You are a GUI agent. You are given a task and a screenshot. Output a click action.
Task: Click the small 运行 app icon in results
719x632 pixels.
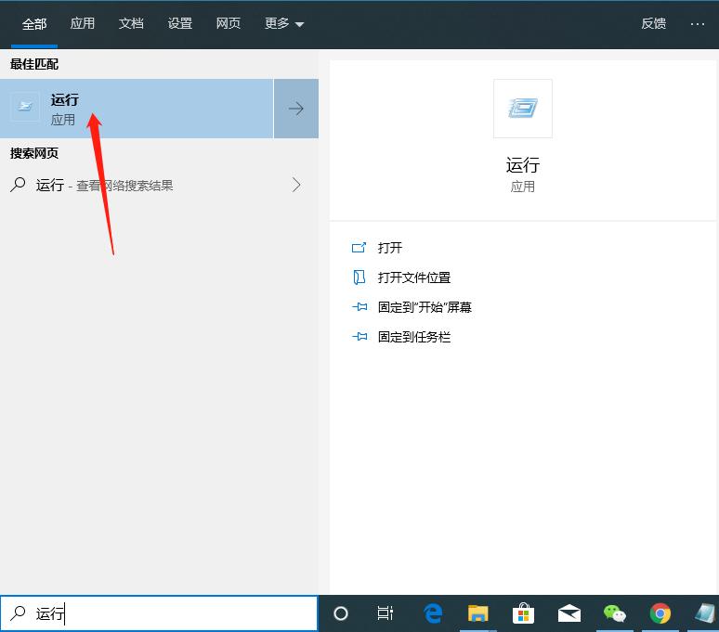pos(25,107)
